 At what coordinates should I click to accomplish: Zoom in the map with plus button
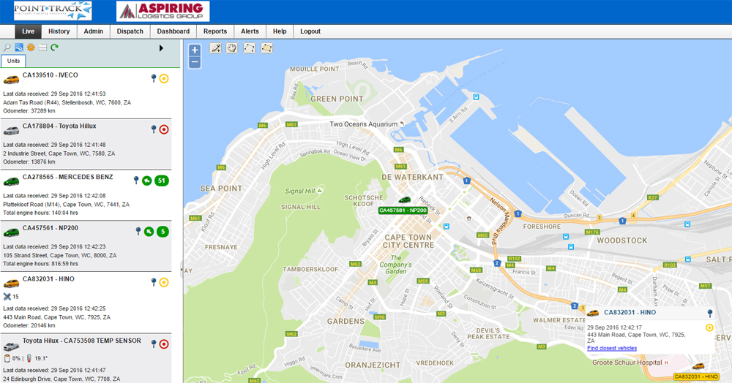point(195,50)
